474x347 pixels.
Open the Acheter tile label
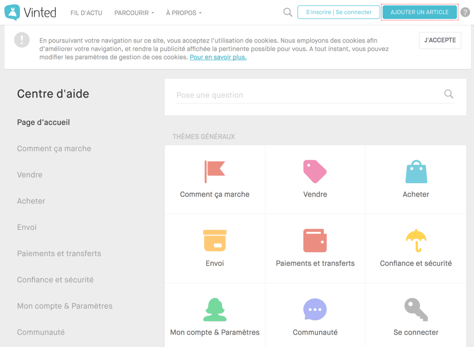(416, 194)
